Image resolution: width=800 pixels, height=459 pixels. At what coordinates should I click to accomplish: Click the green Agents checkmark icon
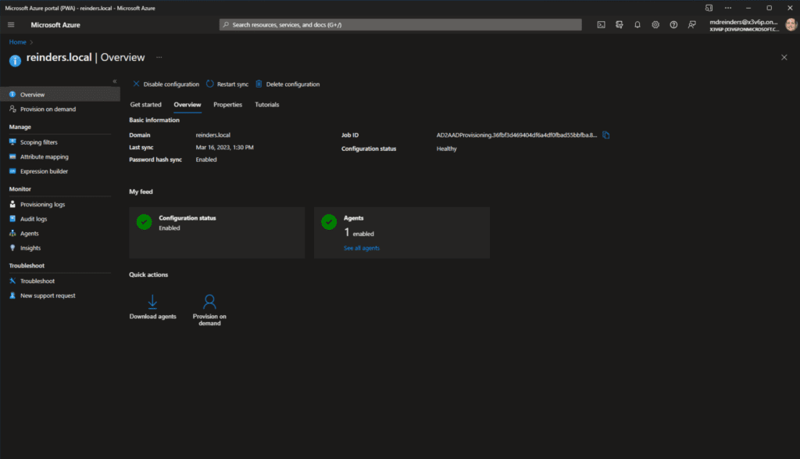click(329, 222)
